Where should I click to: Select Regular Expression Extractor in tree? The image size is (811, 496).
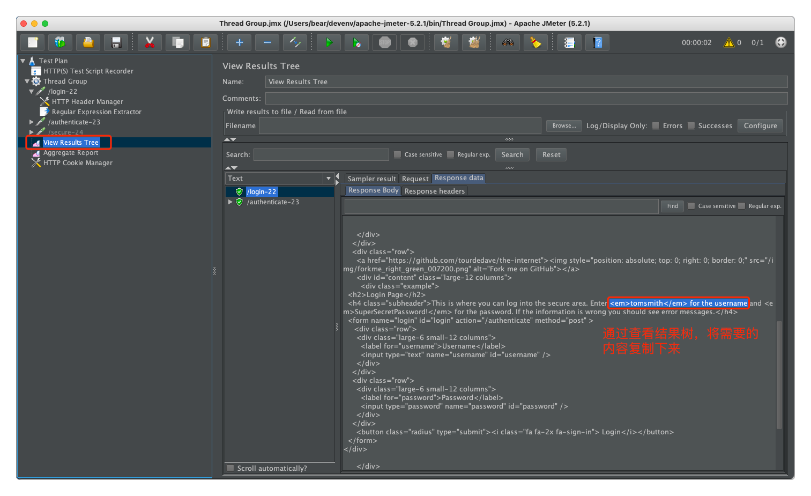[96, 112]
